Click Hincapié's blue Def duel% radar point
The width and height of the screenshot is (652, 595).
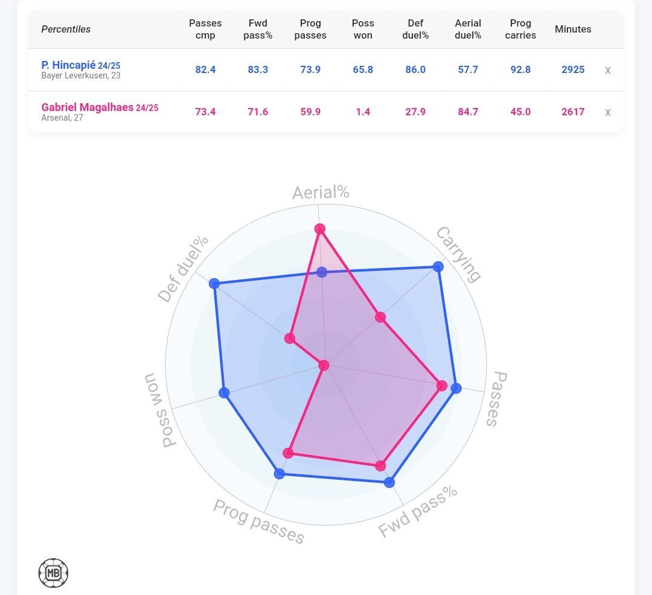[x=213, y=284]
